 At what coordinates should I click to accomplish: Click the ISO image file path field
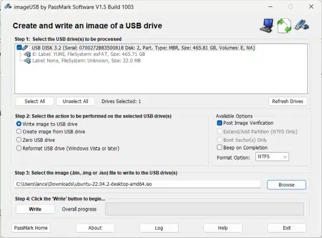point(137,184)
